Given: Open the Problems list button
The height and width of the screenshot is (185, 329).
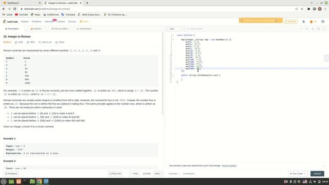Looking at the screenshot, I should coord(11,174).
